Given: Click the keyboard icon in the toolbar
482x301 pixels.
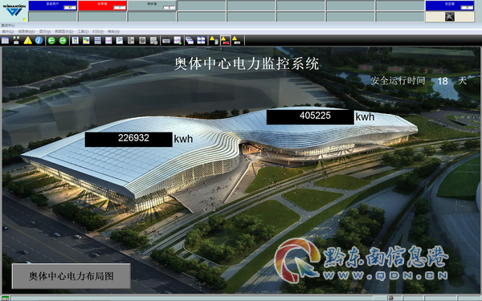Looking at the screenshot, I should pos(166,41).
